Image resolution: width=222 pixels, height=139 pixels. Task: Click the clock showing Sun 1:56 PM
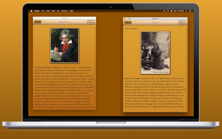pyautogui.click(x=178, y=11)
